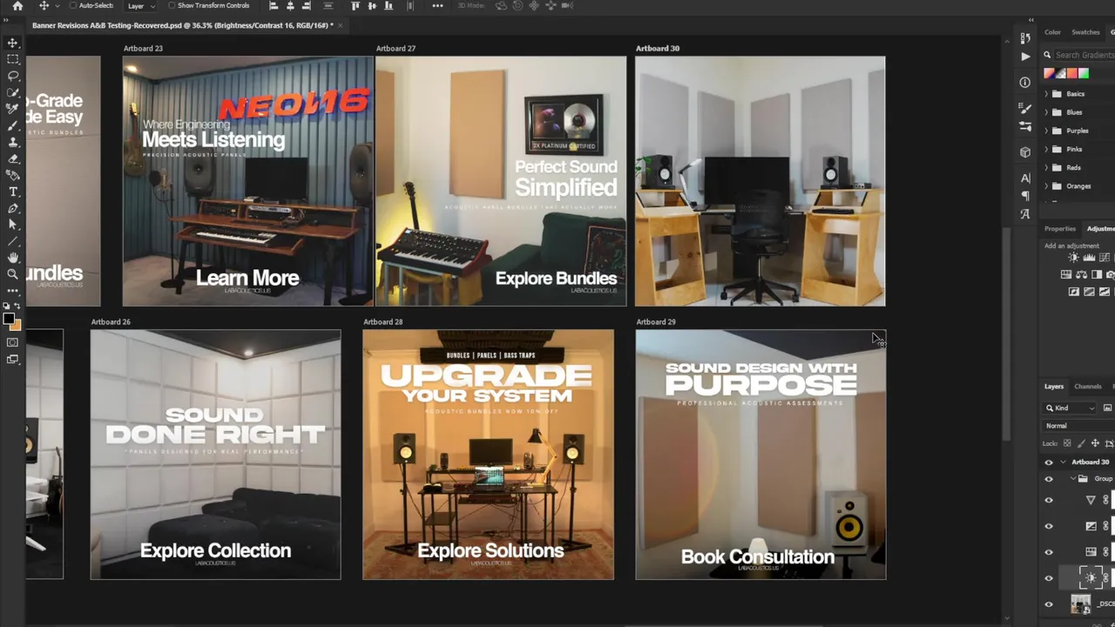Switch to the Color tab
This screenshot has height=627, width=1115.
1052,32
